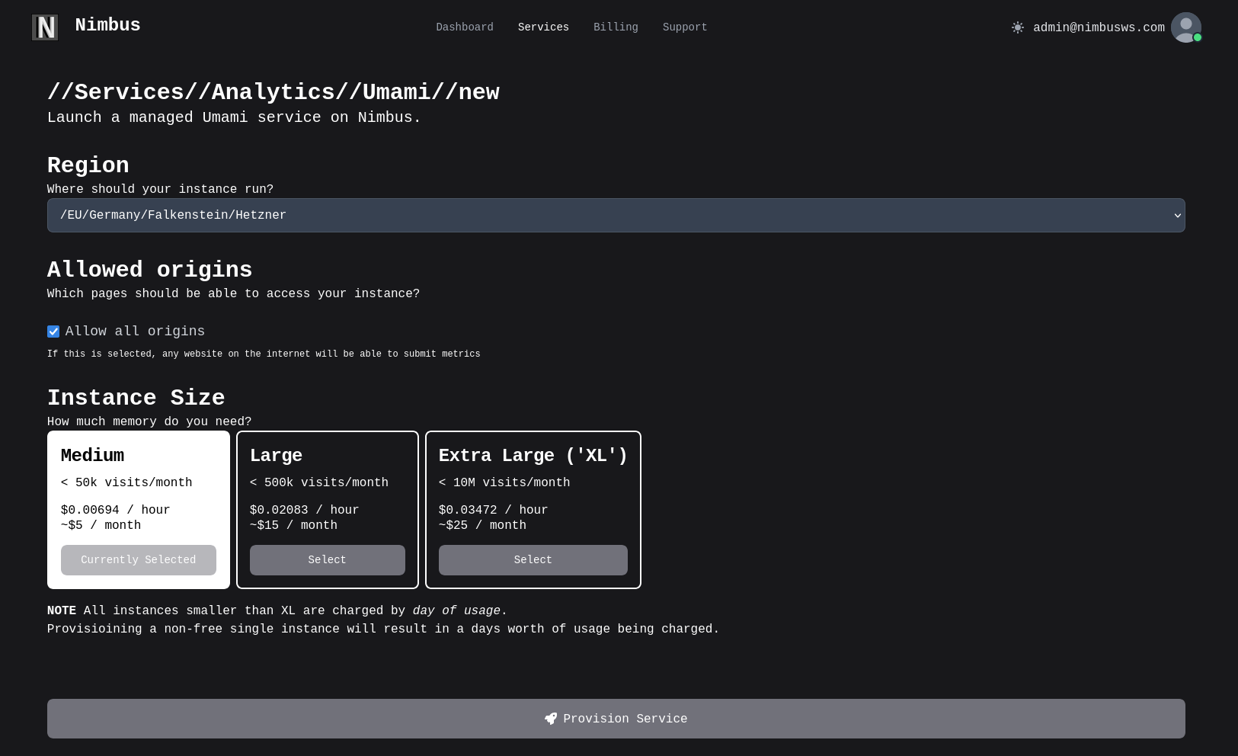Select the Extra Large instance size
This screenshot has height=756, width=1238.
click(x=533, y=560)
